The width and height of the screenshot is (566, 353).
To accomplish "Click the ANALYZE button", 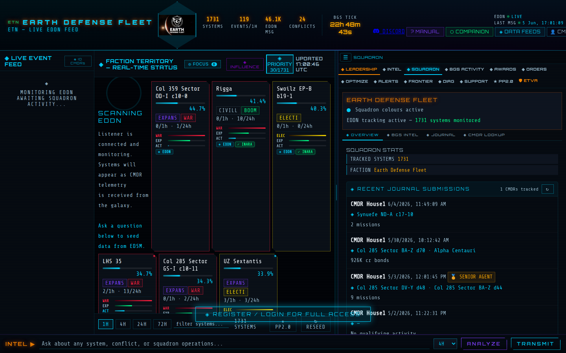I will click(x=483, y=344).
